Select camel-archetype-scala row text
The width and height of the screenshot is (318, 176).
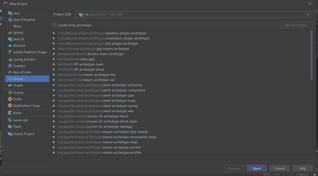[96, 101]
